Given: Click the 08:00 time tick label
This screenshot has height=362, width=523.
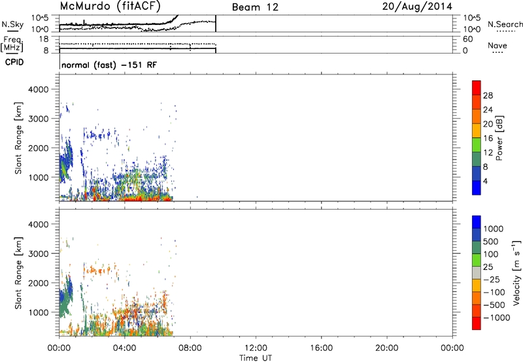Looking at the screenshot, I should coord(190,348).
